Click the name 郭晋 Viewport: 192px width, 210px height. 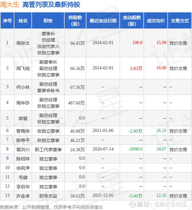point(23,119)
